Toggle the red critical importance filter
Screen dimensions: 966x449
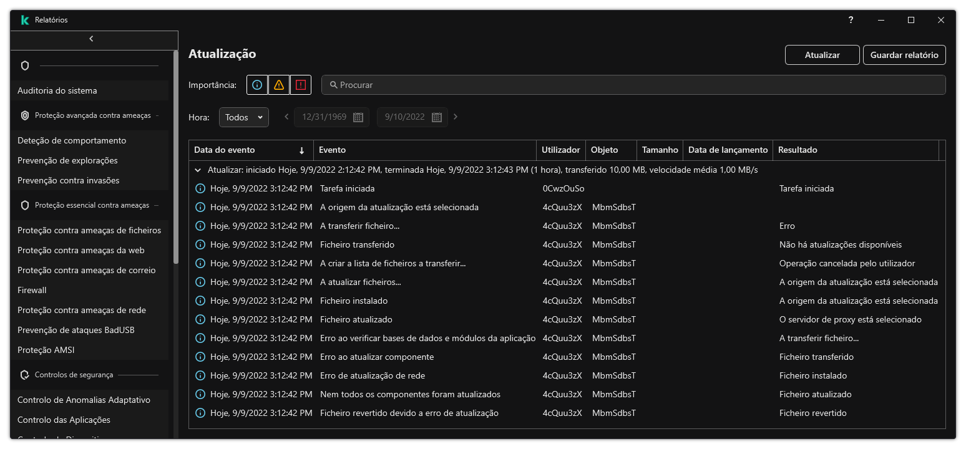[x=300, y=85]
